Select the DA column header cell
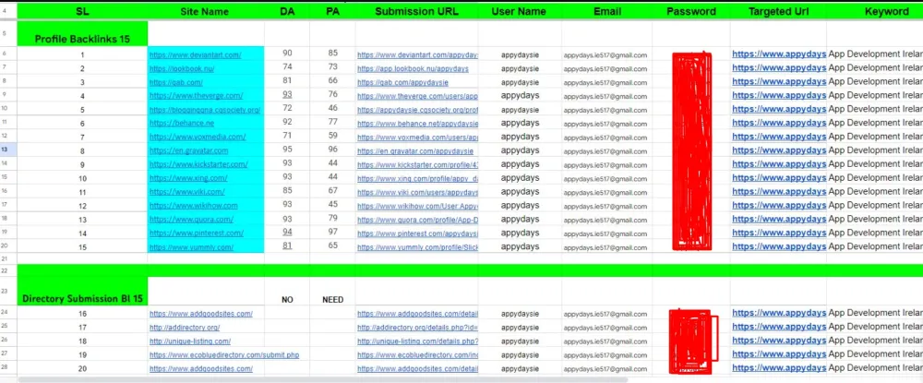This screenshot has width=923, height=383. pyautogui.click(x=287, y=11)
